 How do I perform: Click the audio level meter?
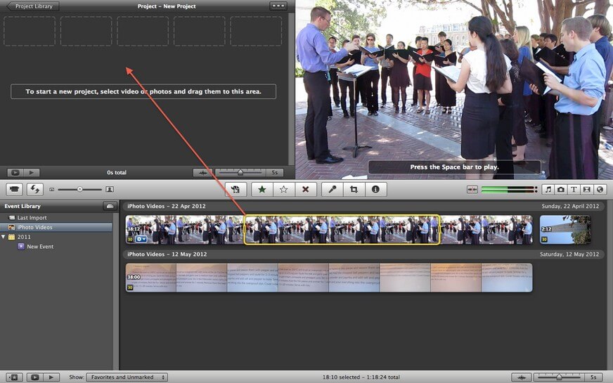point(509,190)
